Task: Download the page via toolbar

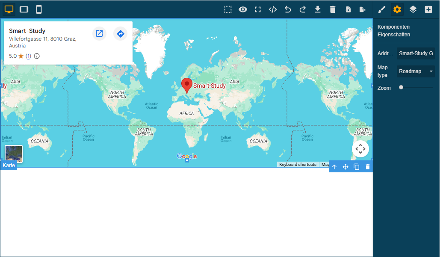Action: [x=318, y=9]
